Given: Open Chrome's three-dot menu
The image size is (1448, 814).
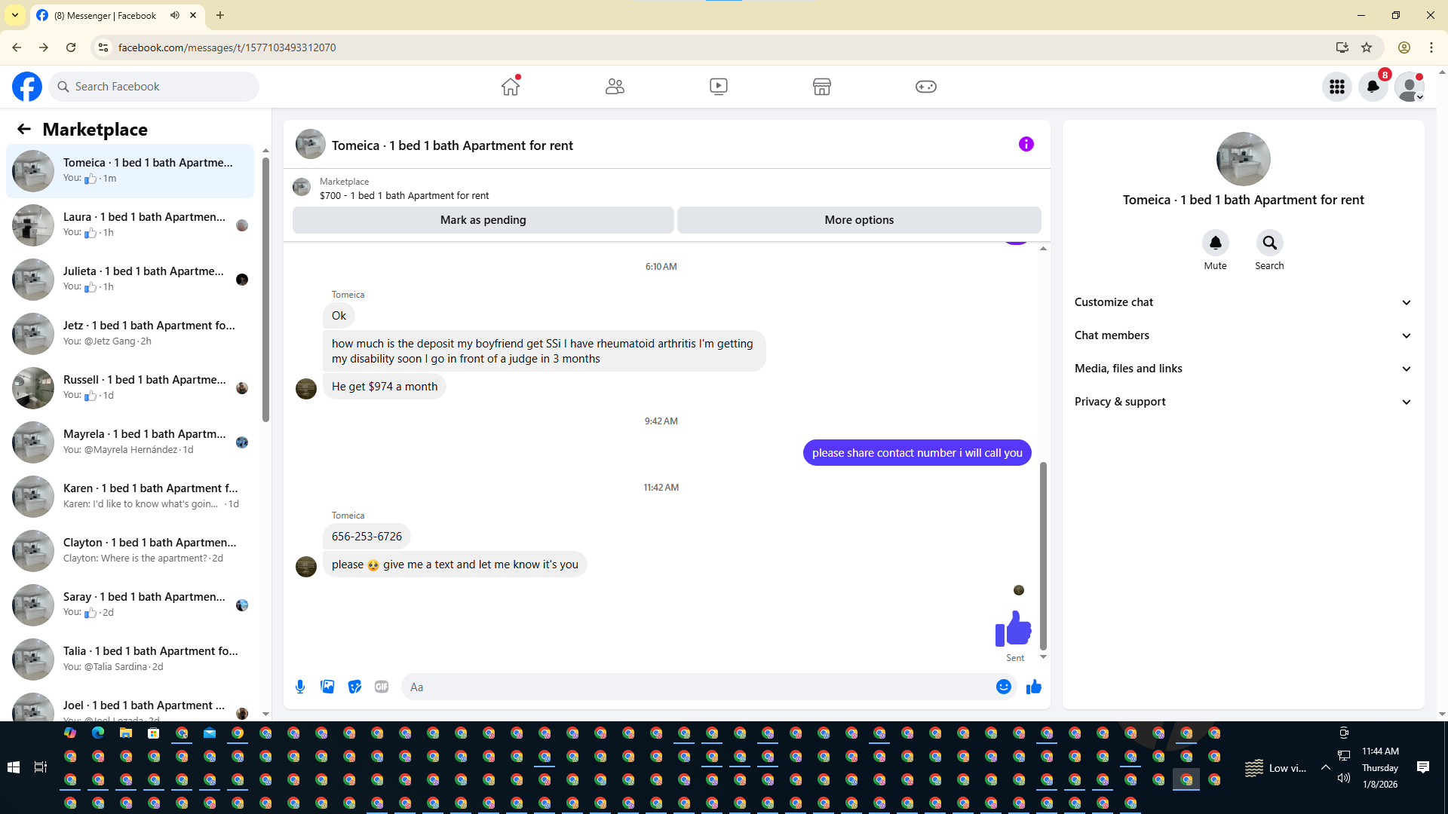Looking at the screenshot, I should pyautogui.click(x=1431, y=47).
